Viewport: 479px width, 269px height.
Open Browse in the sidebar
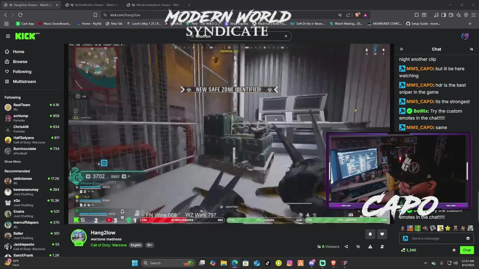[20, 62]
